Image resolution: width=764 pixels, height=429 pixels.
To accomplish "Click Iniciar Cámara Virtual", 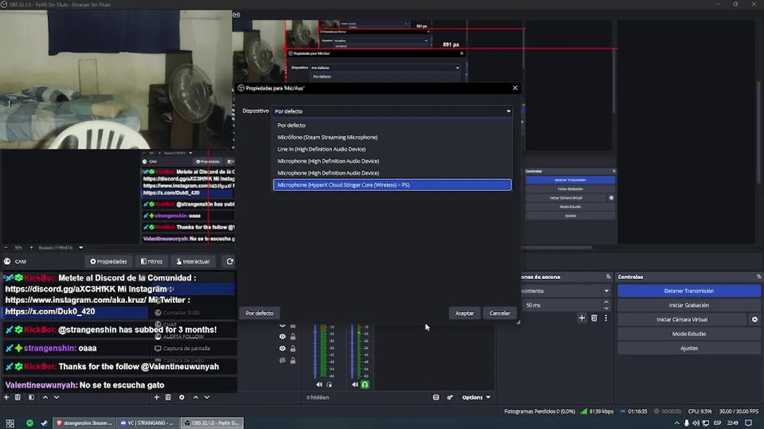I will [682, 319].
